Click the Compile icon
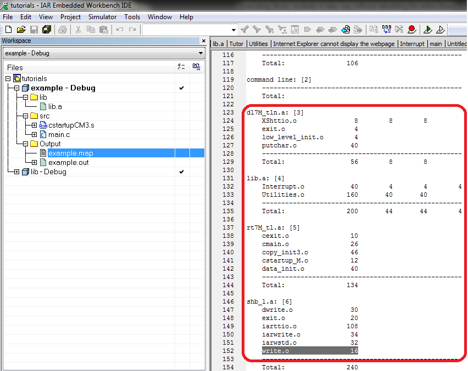Screen dimensions: 468x371 374,30
